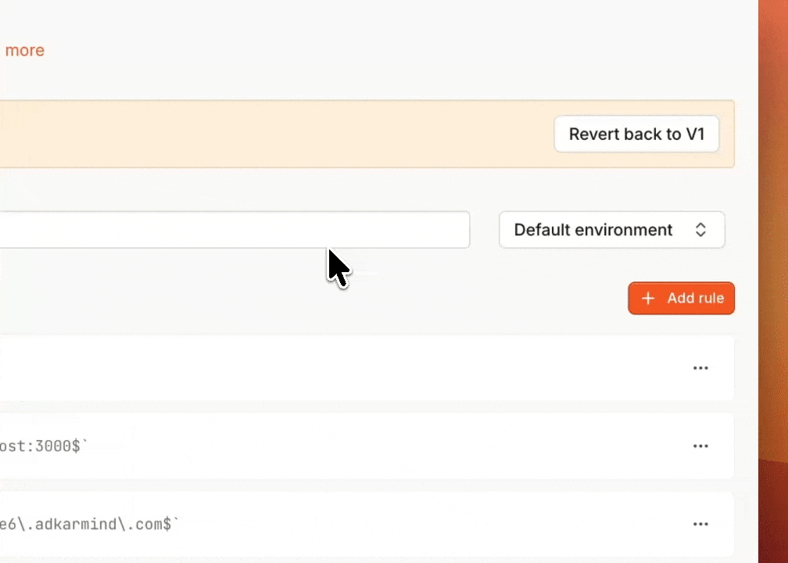The image size is (788, 563).
Task: Follow the orange "more" link
Action: tap(24, 51)
